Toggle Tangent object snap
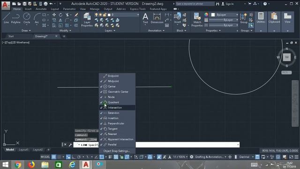300x169 pixels. tap(117, 129)
